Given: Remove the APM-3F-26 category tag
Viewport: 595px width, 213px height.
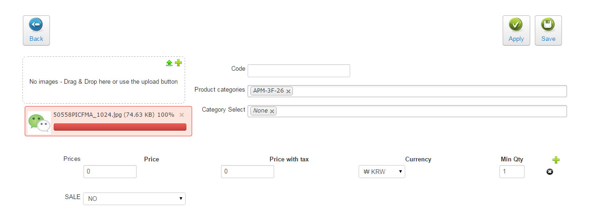Looking at the screenshot, I should [x=289, y=91].
